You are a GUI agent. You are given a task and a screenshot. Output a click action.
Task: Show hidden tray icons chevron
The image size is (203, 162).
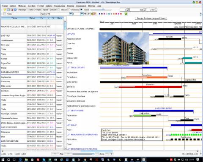click(167, 159)
